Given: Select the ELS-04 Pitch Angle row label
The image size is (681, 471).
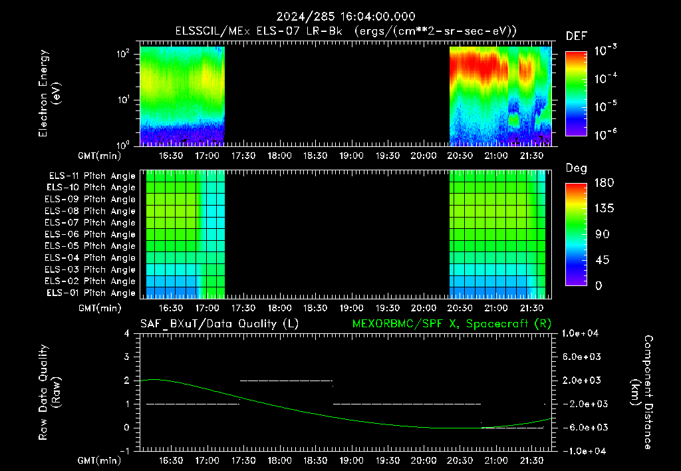Looking at the screenshot, I should click(90, 258).
